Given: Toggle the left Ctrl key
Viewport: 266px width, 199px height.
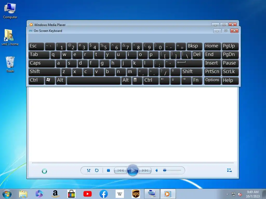Looking at the screenshot, I should coord(36,81).
